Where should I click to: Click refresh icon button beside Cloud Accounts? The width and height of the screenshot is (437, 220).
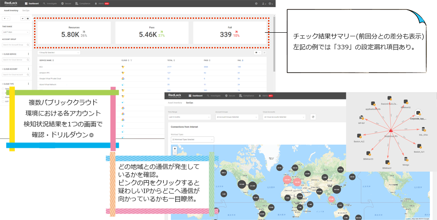click(313, 117)
